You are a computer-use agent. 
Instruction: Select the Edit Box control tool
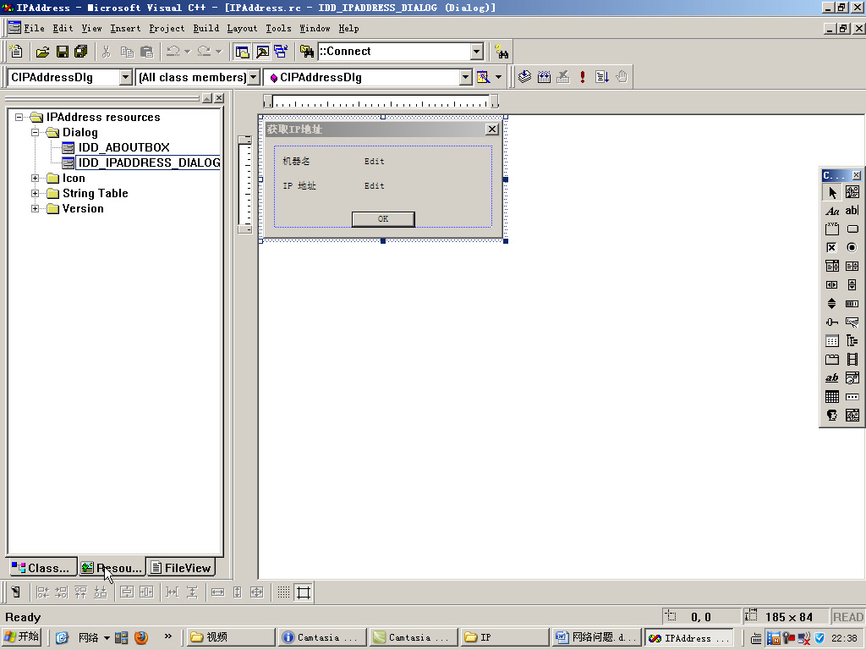click(x=852, y=212)
